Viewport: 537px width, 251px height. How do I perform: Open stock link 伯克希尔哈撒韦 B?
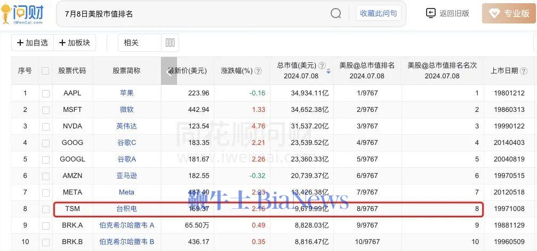127,242
